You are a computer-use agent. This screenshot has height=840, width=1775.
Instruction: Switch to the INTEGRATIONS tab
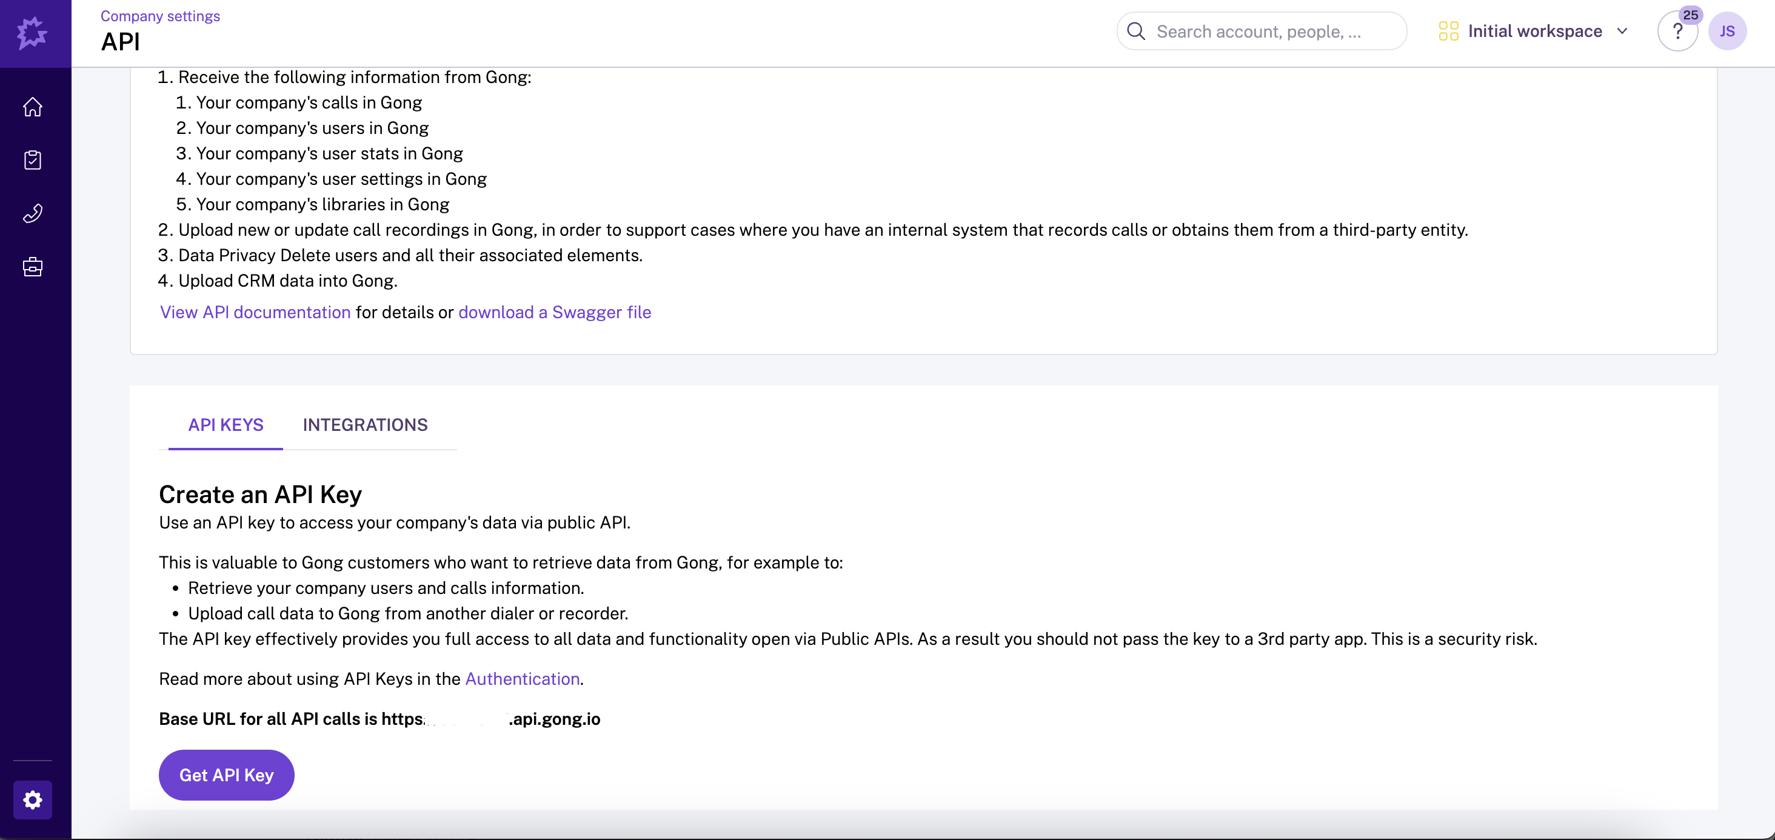(365, 424)
